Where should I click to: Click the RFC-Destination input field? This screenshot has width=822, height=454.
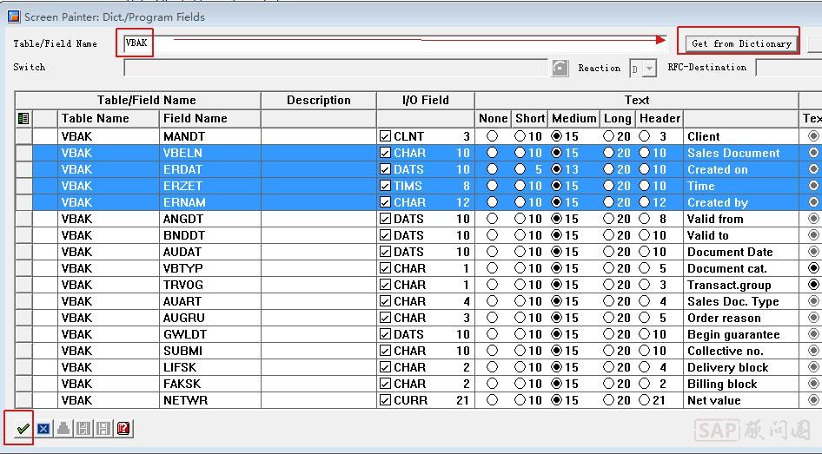click(x=787, y=68)
